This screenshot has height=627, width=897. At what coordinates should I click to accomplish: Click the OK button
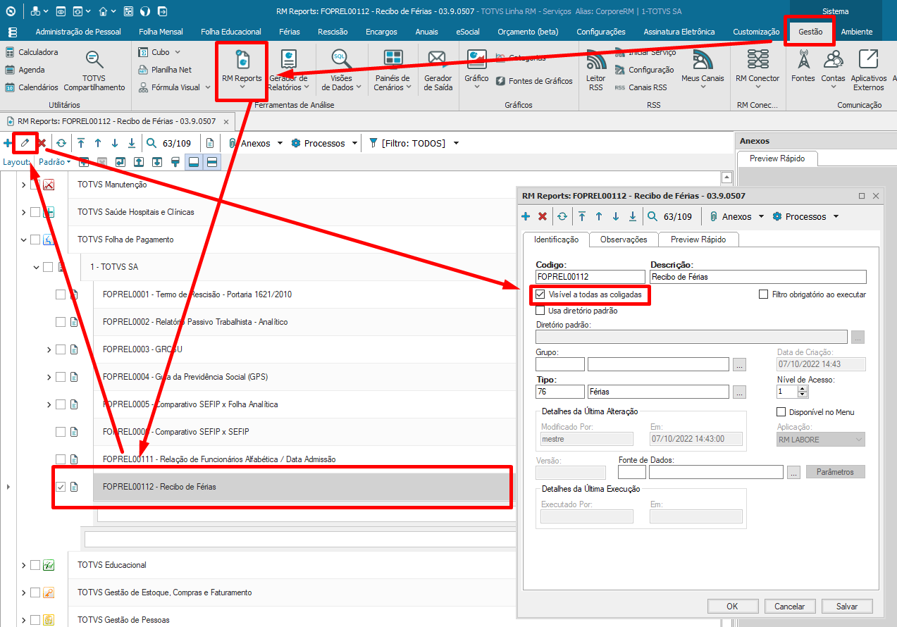coord(733,606)
